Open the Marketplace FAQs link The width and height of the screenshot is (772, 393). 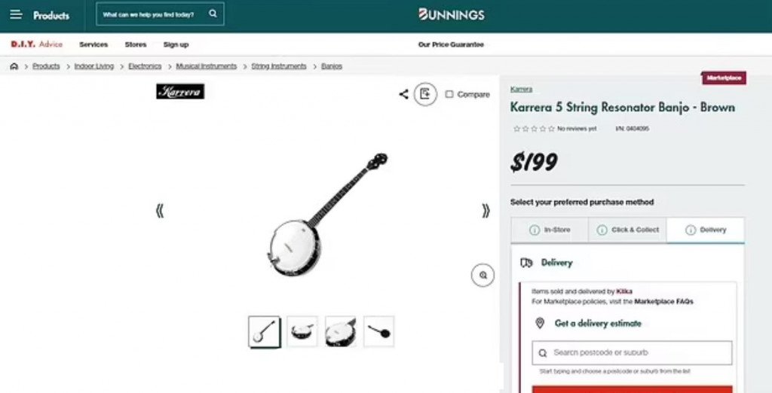(663, 301)
